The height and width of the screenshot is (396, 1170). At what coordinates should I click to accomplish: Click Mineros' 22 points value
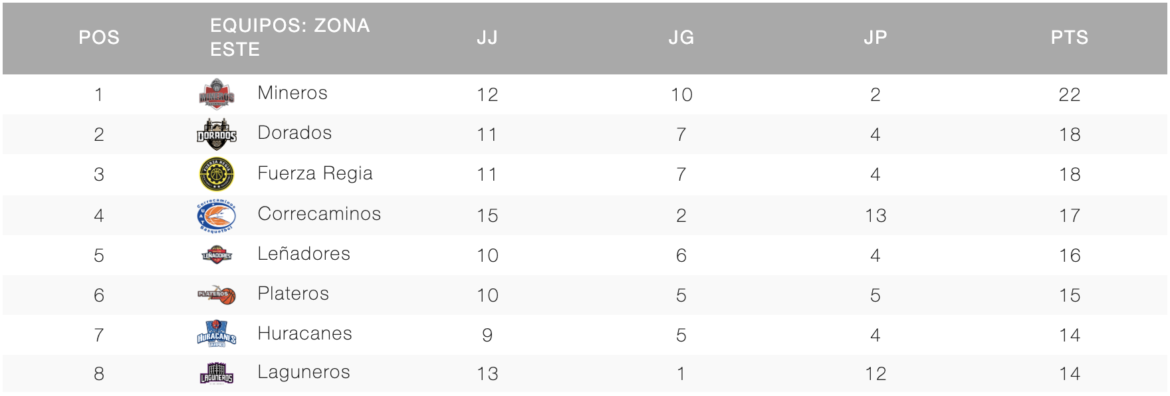point(1070,94)
